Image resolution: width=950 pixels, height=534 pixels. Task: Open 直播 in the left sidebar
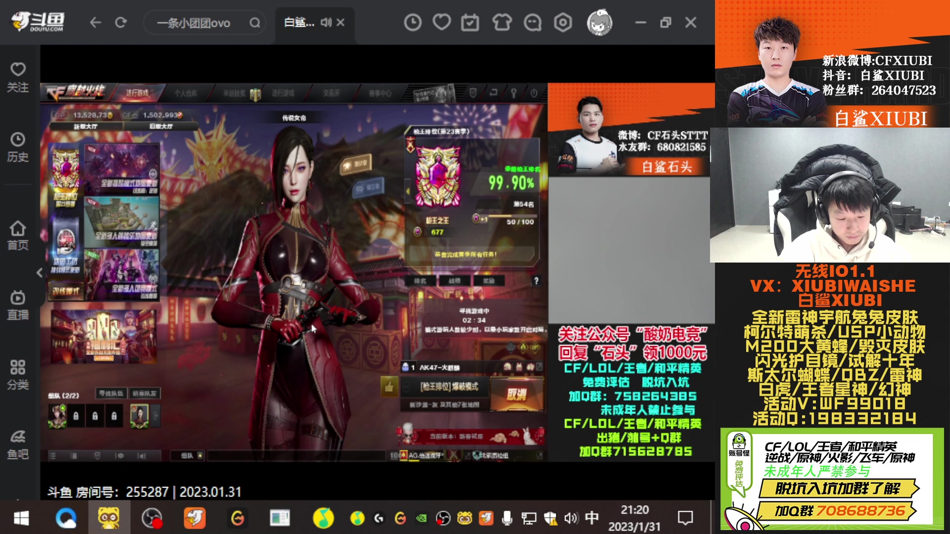(18, 305)
